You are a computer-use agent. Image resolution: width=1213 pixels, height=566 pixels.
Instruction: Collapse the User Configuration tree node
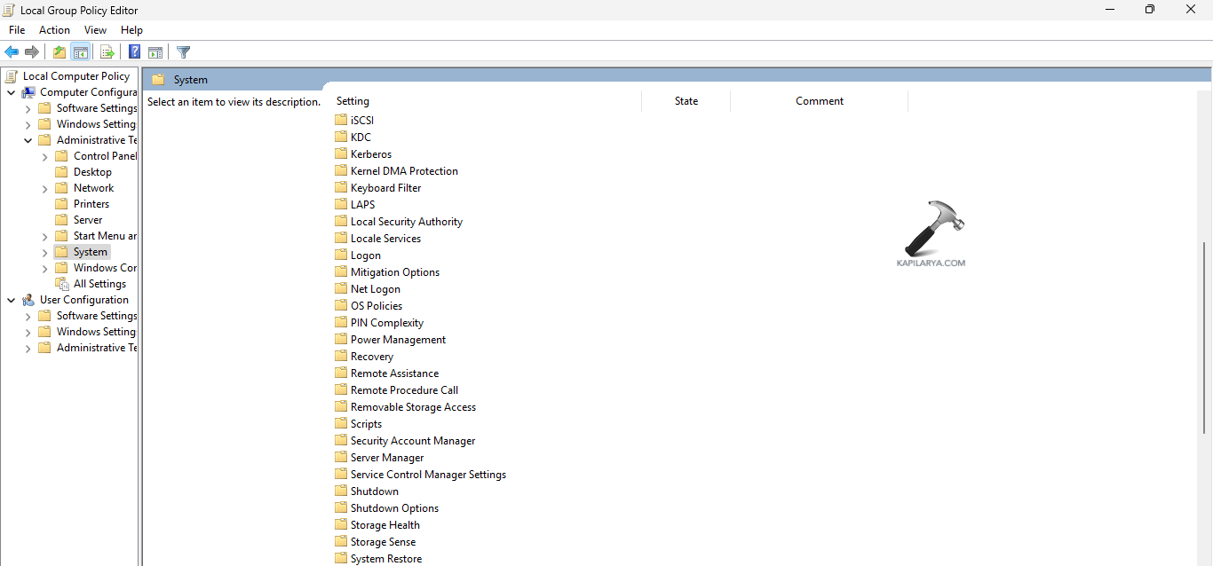pos(11,301)
